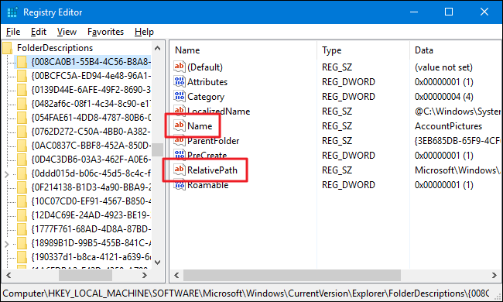Click the Registry Editor app icon in title bar

click(12, 12)
